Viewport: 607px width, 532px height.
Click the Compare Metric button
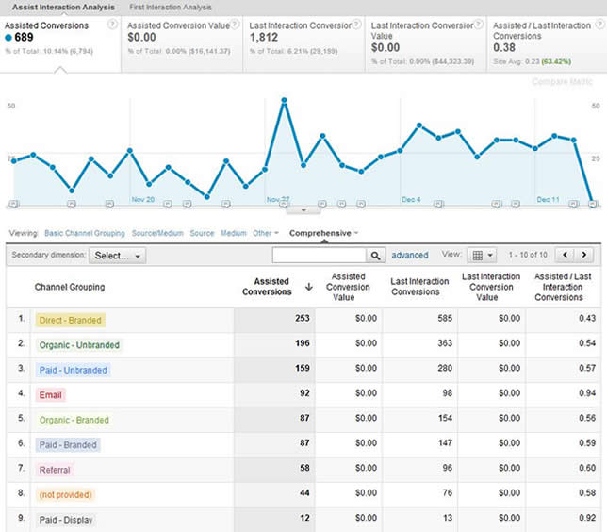(x=562, y=81)
